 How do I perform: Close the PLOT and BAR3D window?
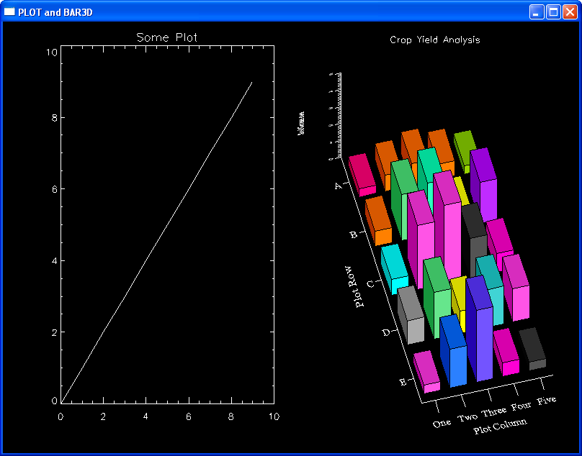[570, 12]
